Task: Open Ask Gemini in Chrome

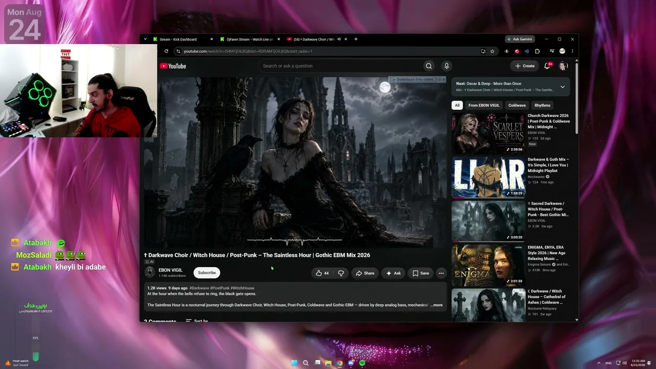Action: [x=520, y=39]
